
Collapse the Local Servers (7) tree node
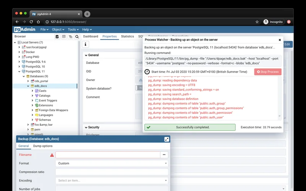tap(15, 42)
